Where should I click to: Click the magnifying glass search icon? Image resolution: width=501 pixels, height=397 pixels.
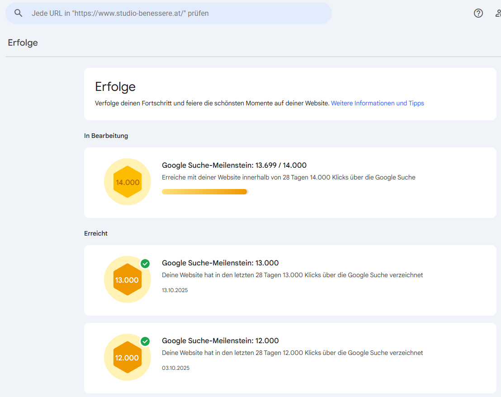click(x=18, y=13)
